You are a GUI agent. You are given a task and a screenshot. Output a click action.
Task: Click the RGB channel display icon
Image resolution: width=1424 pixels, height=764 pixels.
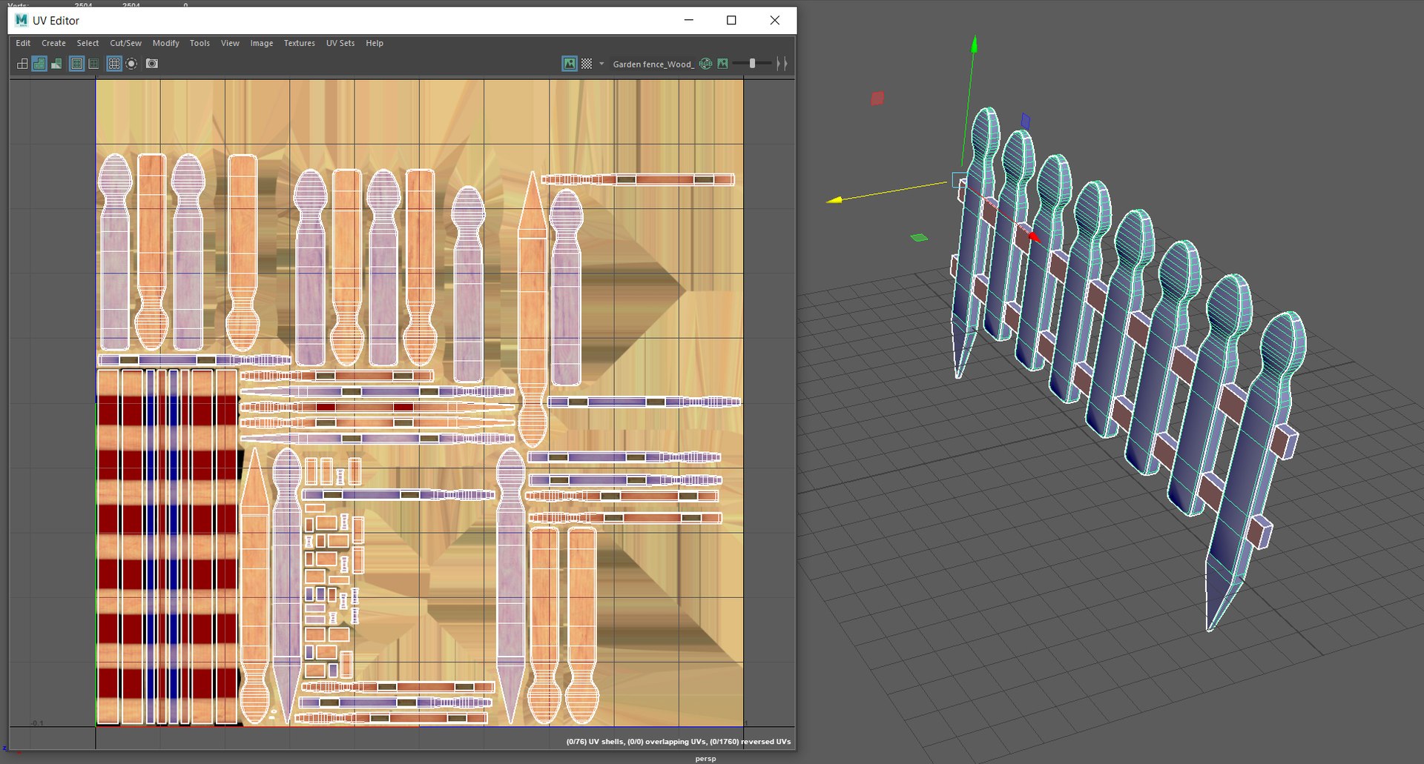click(x=705, y=64)
